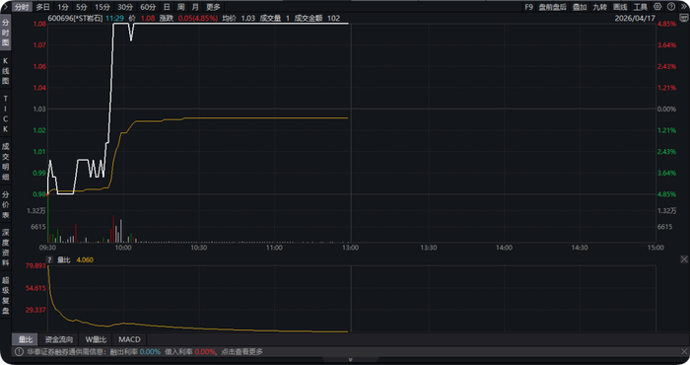The height and width of the screenshot is (365, 690).
Task: Select the 30分 chart period
Action: click(x=125, y=7)
